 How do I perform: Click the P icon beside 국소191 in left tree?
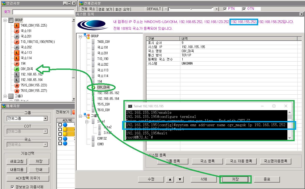point(17,31)
